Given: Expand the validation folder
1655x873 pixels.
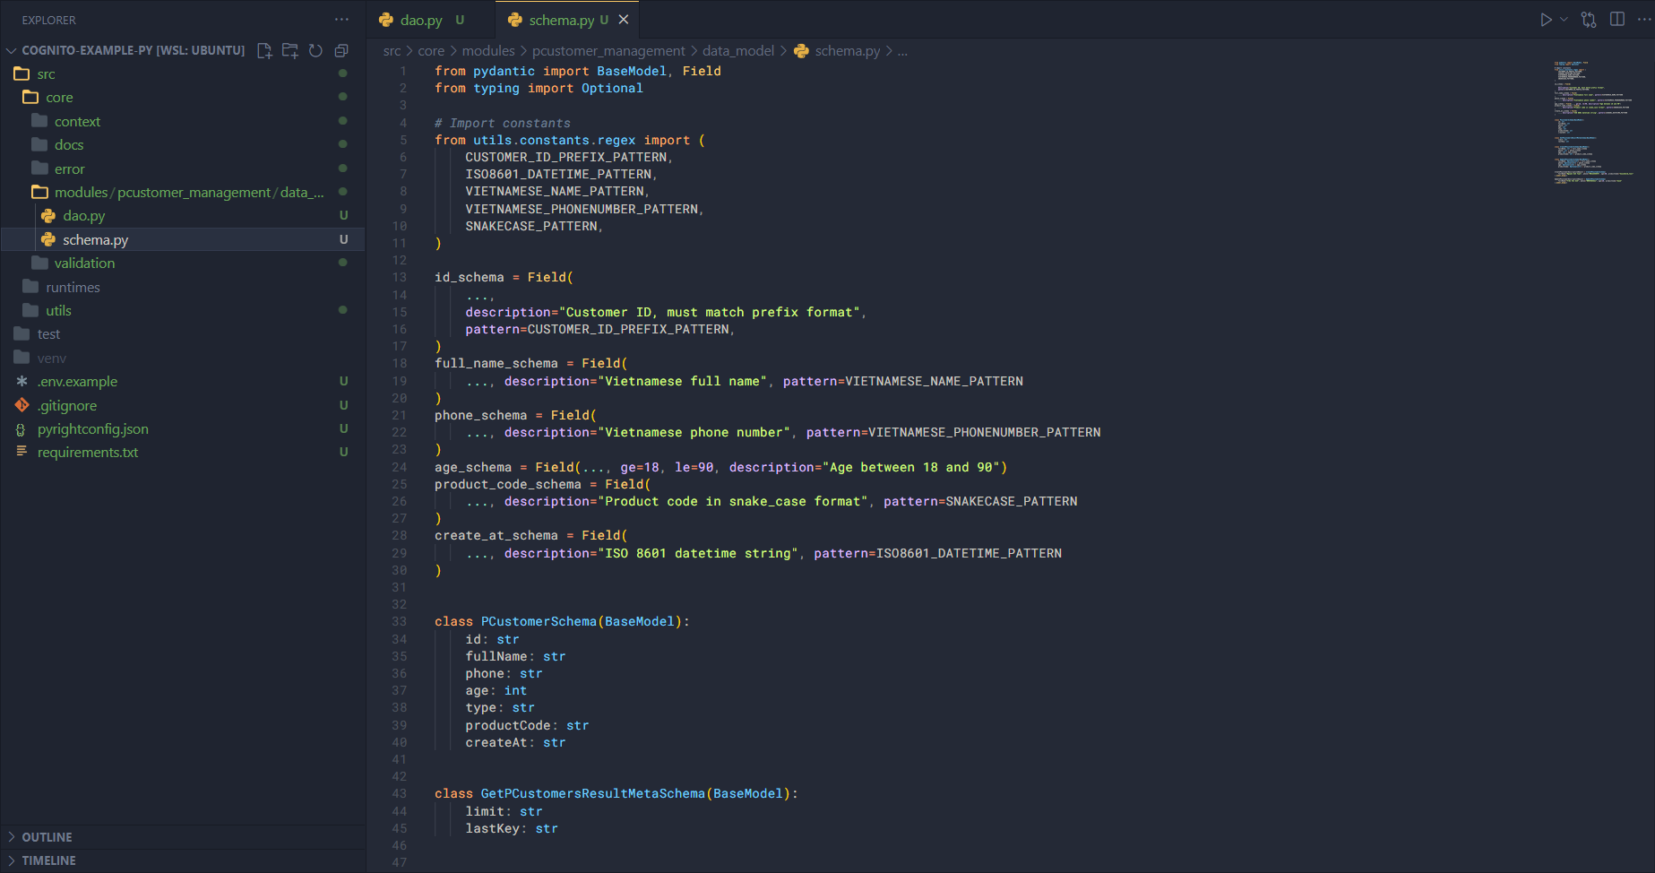Looking at the screenshot, I should tap(84, 264).
